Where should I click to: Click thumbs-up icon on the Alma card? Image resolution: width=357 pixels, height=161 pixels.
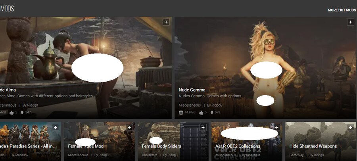point(11,113)
